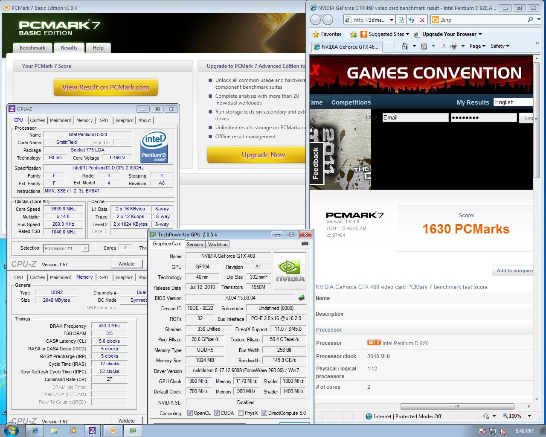Click the RSS feeds icon
Image resolution: width=546 pixels, height=437 pixels.
[x=424, y=46]
